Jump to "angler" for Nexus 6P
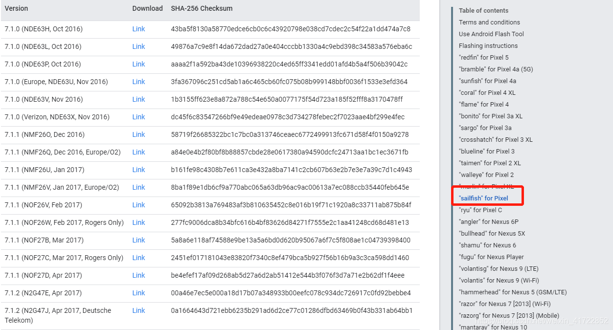 pos(489,221)
